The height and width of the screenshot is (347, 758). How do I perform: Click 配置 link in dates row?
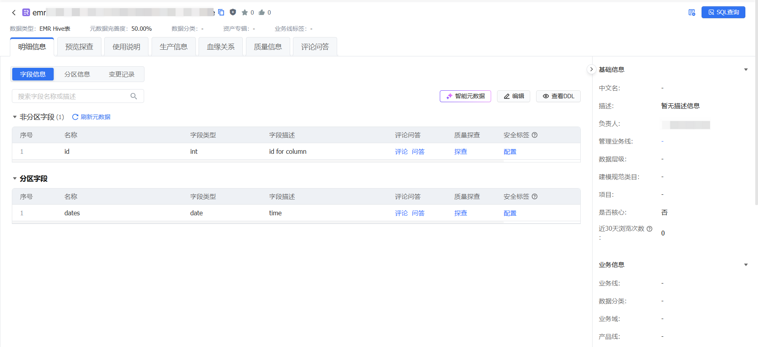tap(510, 213)
